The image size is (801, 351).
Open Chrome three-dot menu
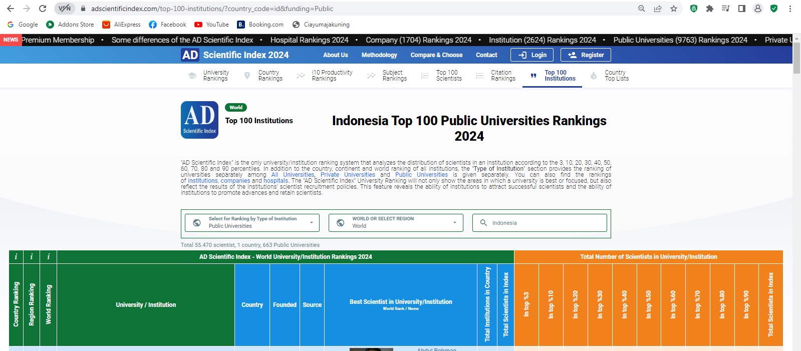790,9
